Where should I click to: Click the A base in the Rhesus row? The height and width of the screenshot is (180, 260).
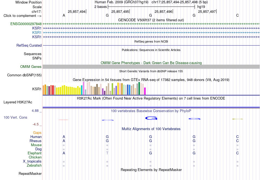[x=64, y=141]
